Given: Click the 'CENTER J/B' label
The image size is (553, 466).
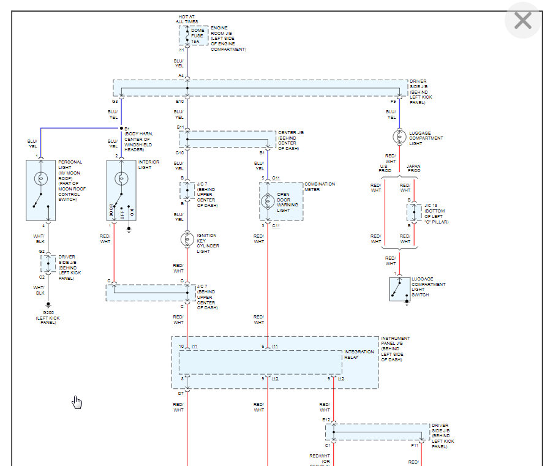Looking at the screenshot, I should [x=291, y=133].
